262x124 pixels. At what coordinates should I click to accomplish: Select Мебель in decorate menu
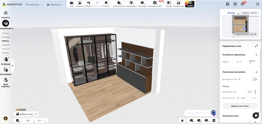pos(6,41)
